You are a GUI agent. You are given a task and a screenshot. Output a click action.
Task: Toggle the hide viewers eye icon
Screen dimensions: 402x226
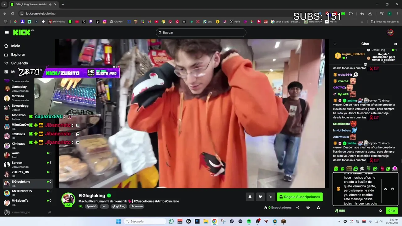tap(308, 207)
